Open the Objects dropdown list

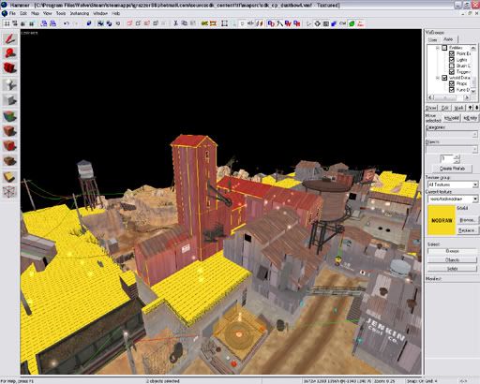coord(452,149)
